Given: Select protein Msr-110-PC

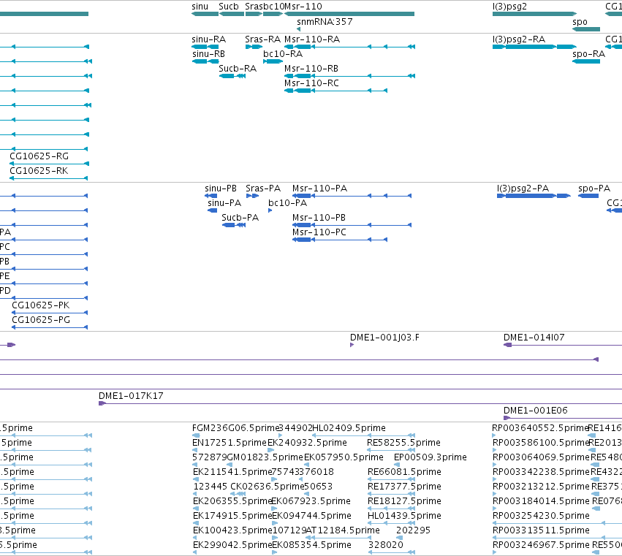Looking at the screenshot, I should pos(319,232).
